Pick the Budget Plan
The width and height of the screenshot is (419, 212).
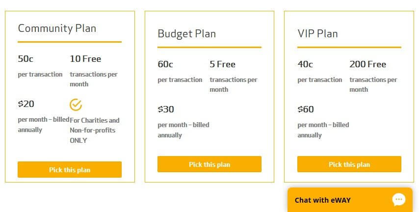[209, 164]
